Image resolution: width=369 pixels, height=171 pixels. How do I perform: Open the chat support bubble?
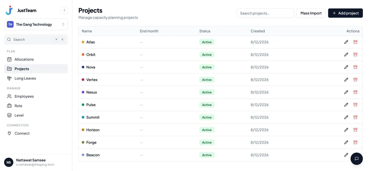click(357, 159)
